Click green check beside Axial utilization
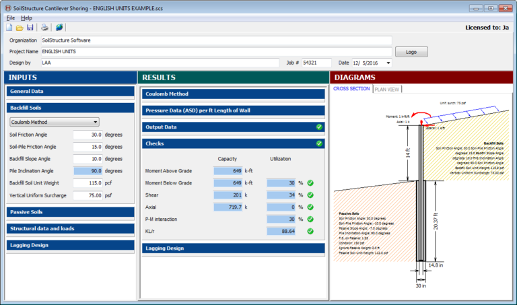 point(310,207)
